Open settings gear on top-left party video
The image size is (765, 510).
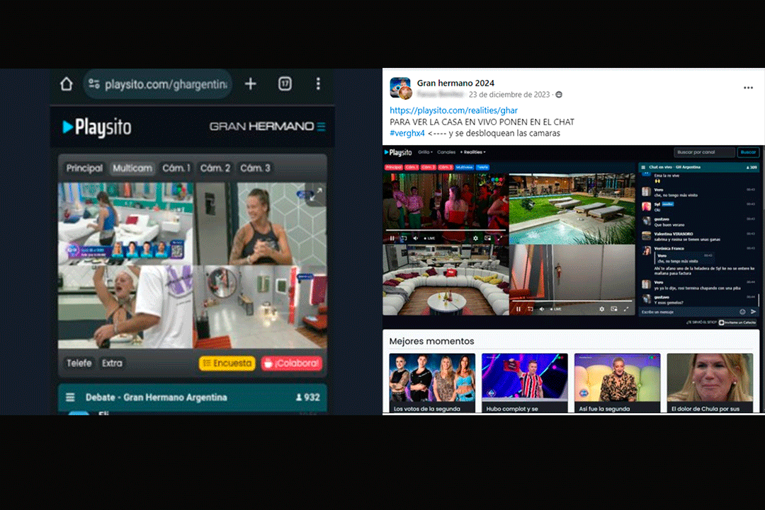476,238
